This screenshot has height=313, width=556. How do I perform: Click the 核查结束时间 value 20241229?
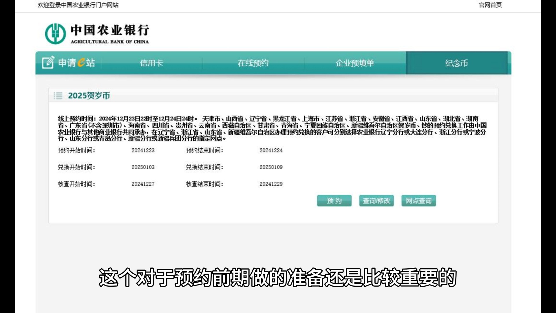(x=271, y=184)
